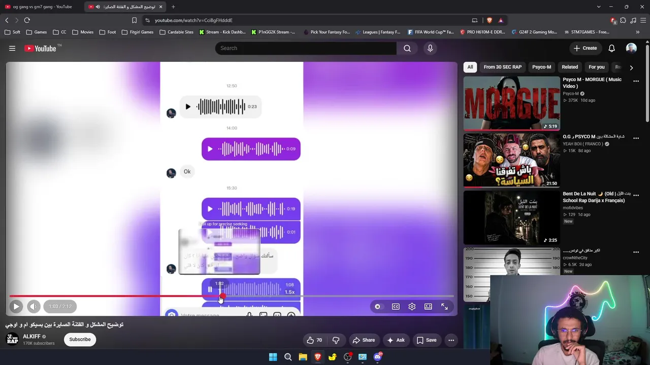Open a new browser tab
The width and height of the screenshot is (650, 365).
(x=173, y=7)
